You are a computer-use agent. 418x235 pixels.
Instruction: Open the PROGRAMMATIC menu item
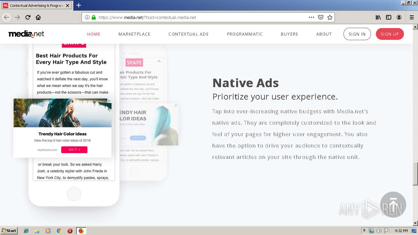245,34
